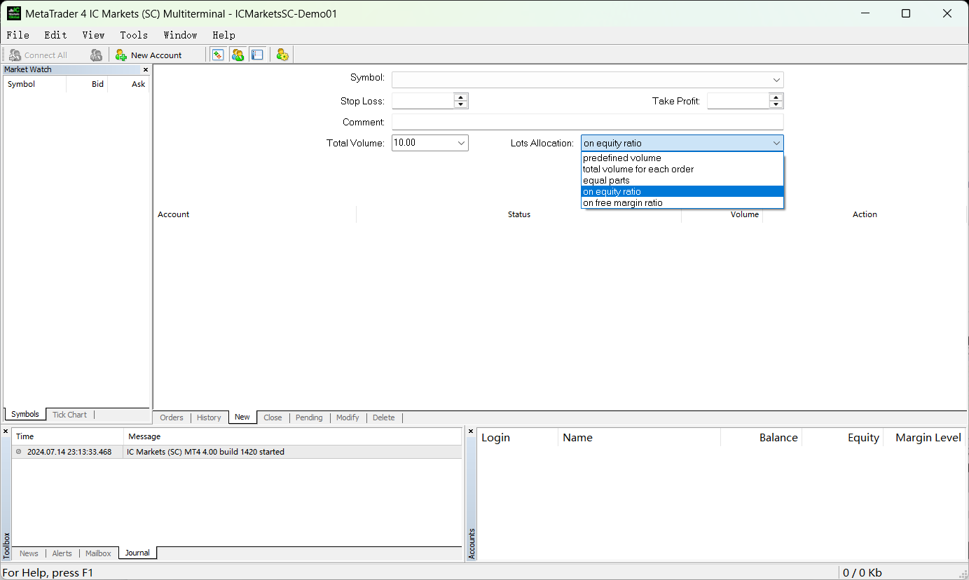Click the greyed disconnect accounts icon
This screenshot has height=580, width=969.
click(97, 55)
